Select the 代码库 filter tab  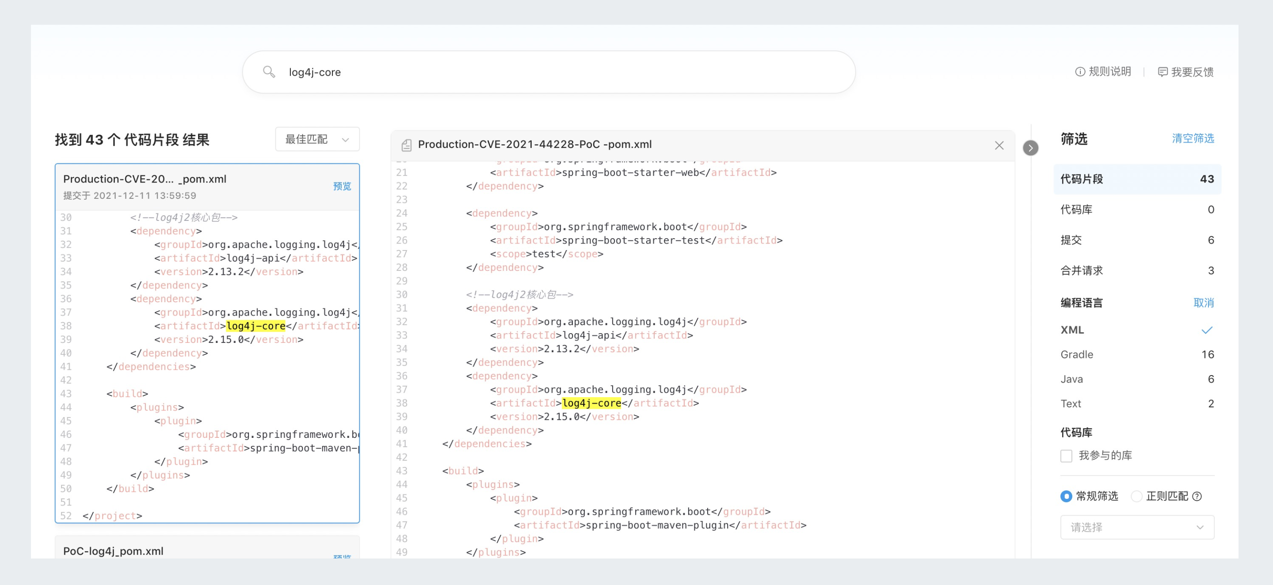click(1137, 209)
